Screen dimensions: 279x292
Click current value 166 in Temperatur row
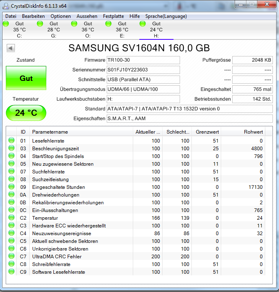coord(156,218)
